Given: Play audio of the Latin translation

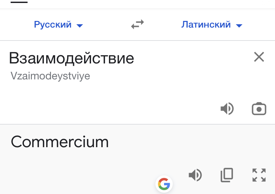Looking at the screenshot, I should click(x=195, y=175).
